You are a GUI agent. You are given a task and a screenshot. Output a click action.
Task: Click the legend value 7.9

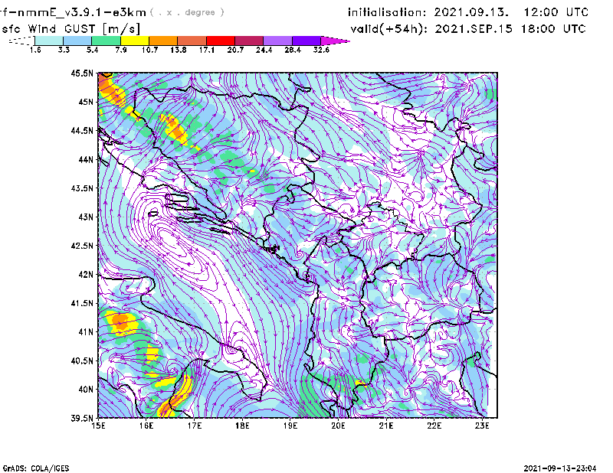[x=121, y=50]
